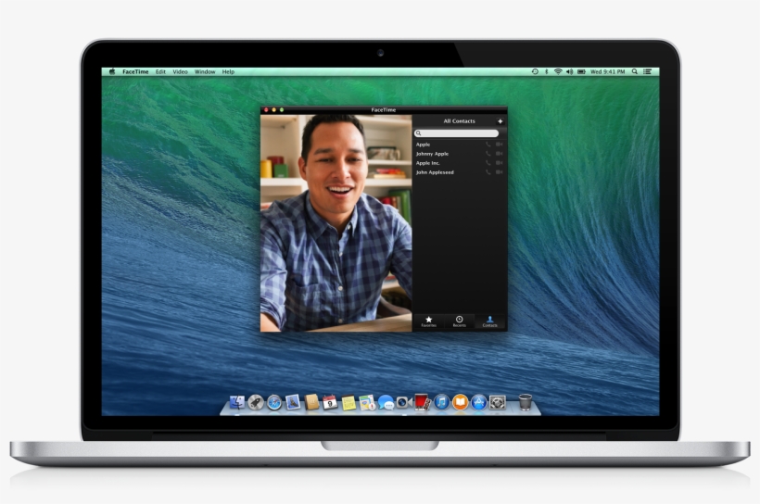This screenshot has width=760, height=504.
Task: Open Safari from the Dock
Action: tap(274, 402)
